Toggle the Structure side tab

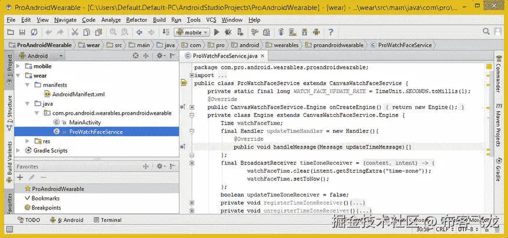(10, 113)
